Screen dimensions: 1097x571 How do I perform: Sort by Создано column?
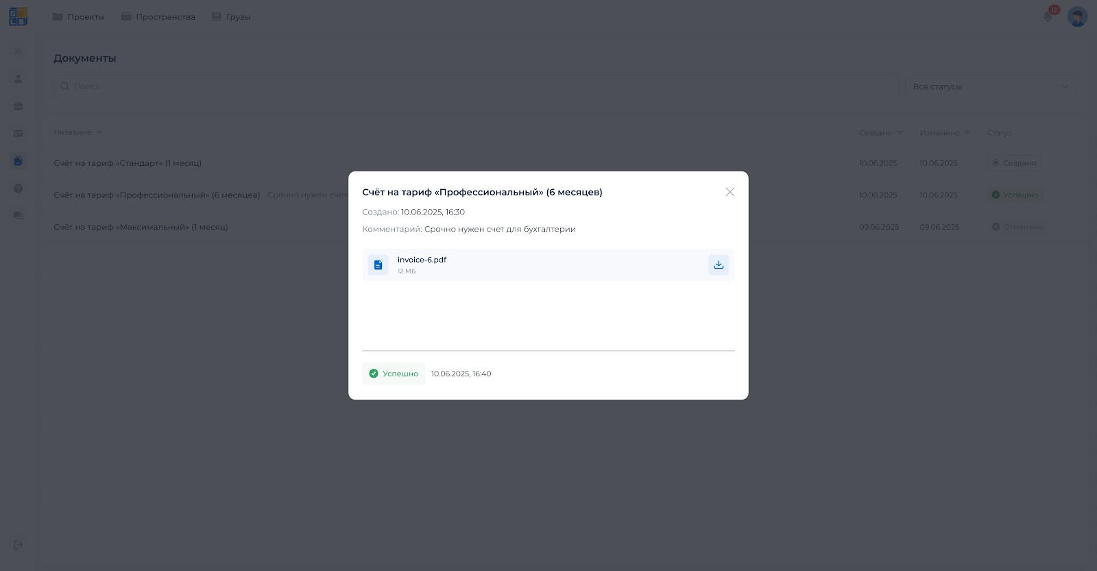pyautogui.click(x=881, y=133)
